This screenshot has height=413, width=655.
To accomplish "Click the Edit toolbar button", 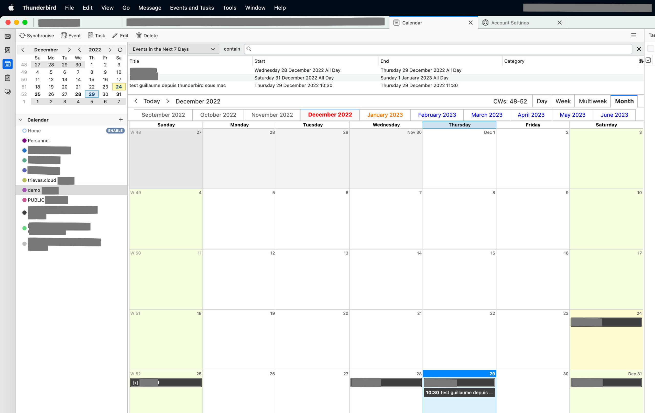I will pos(120,36).
